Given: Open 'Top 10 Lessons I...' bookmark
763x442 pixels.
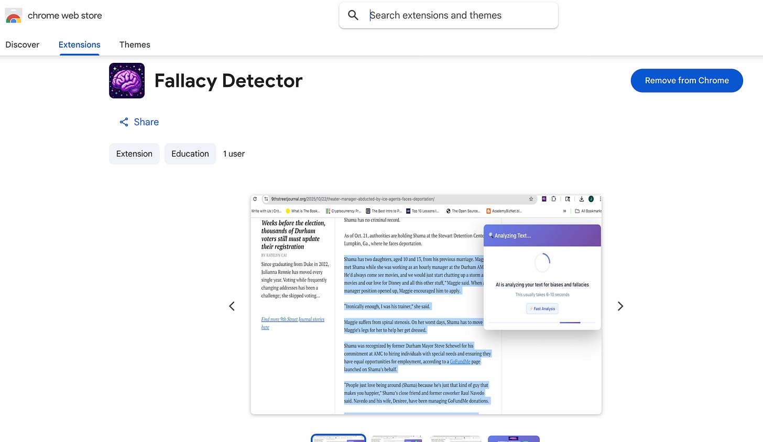Looking at the screenshot, I should (423, 211).
